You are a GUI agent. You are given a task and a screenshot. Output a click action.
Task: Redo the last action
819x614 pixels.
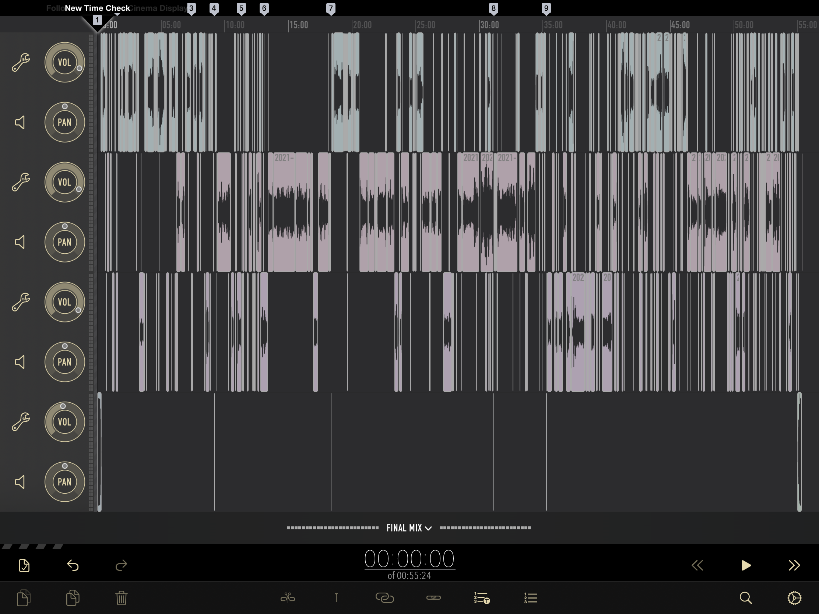pos(121,565)
